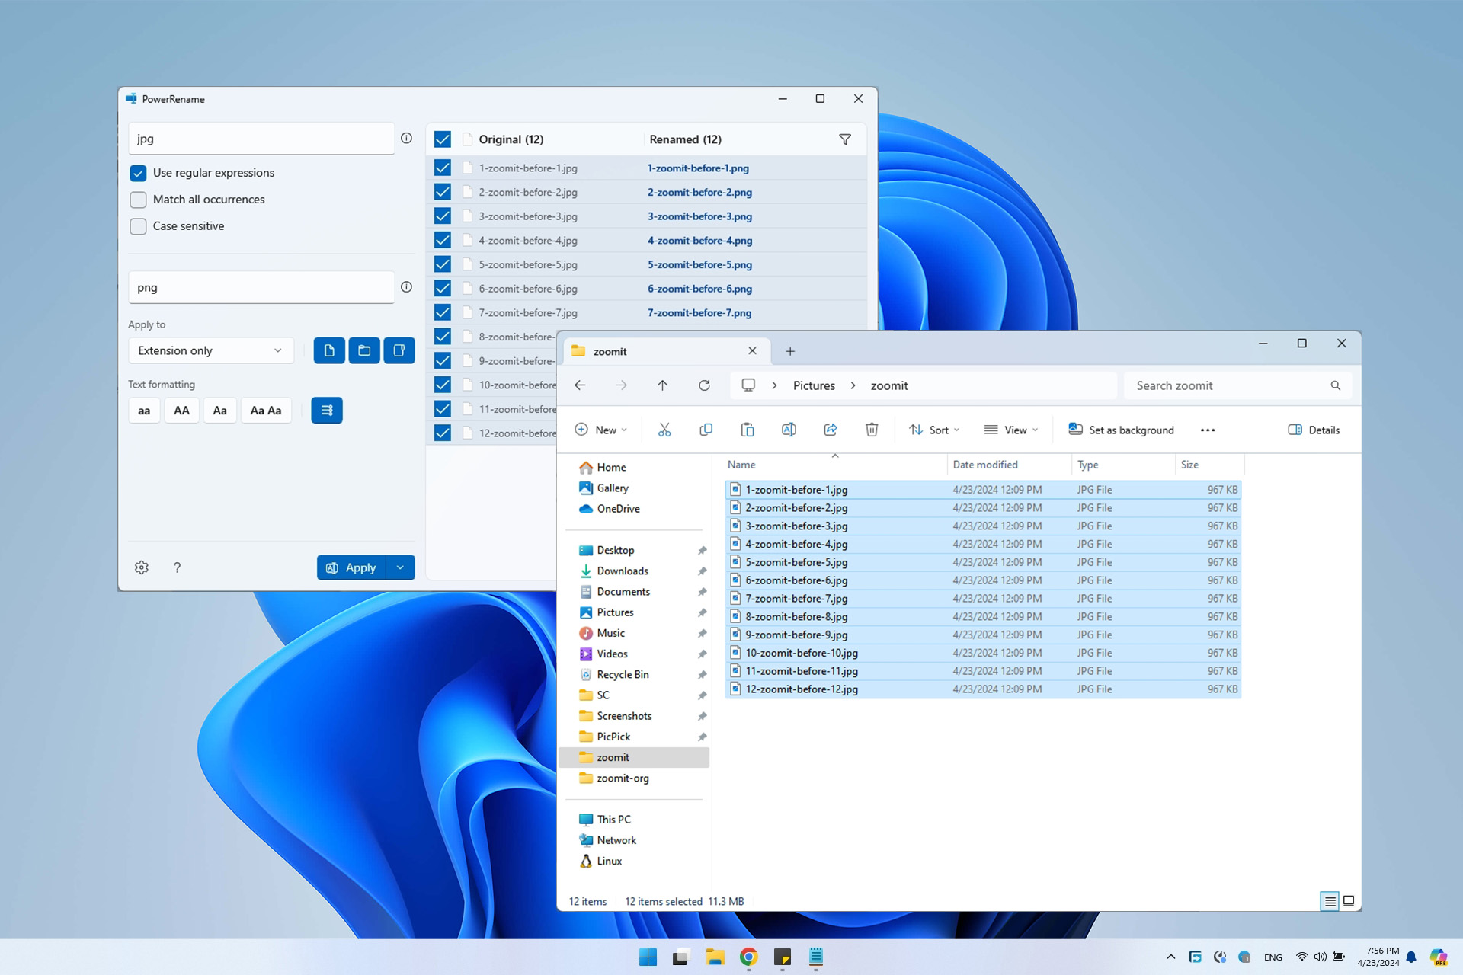The image size is (1463, 975).
Task: Click the Share icon in the Explorer toolbar
Action: click(831, 430)
